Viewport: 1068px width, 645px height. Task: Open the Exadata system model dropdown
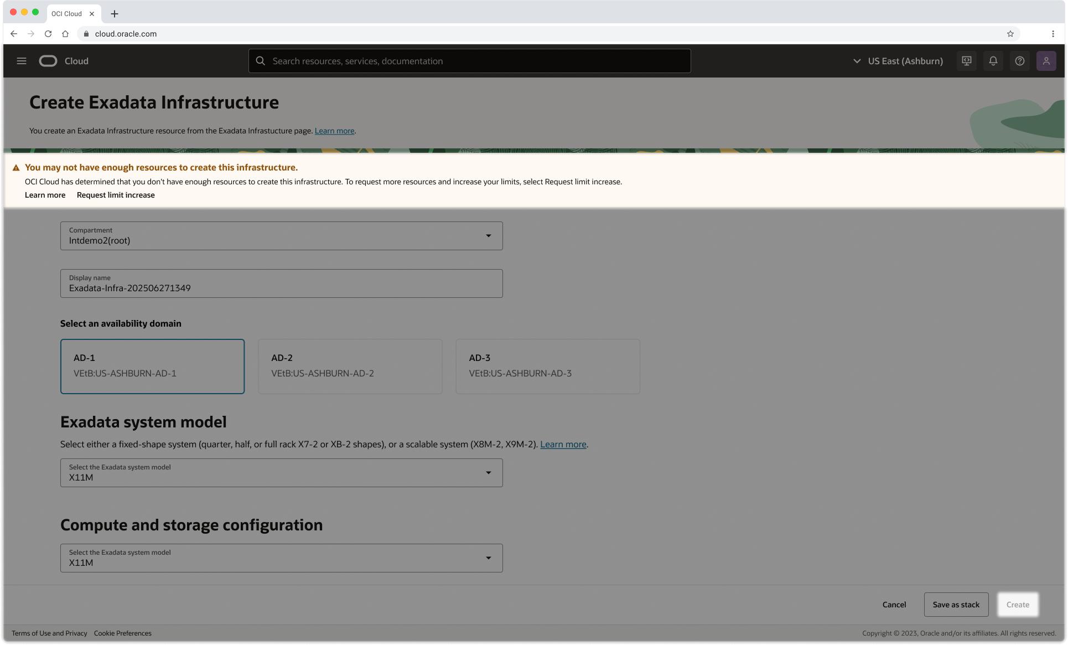pyautogui.click(x=281, y=473)
